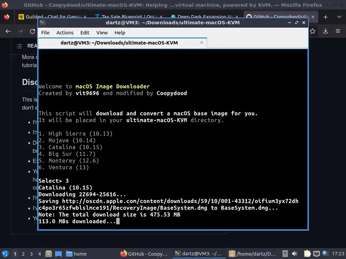The width and height of the screenshot is (346, 259).
Task: Activate dartz@VM3 terminal from taskbar
Action: 198,254
